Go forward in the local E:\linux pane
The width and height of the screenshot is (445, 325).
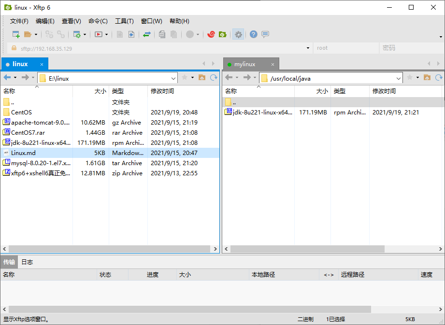coord(25,77)
